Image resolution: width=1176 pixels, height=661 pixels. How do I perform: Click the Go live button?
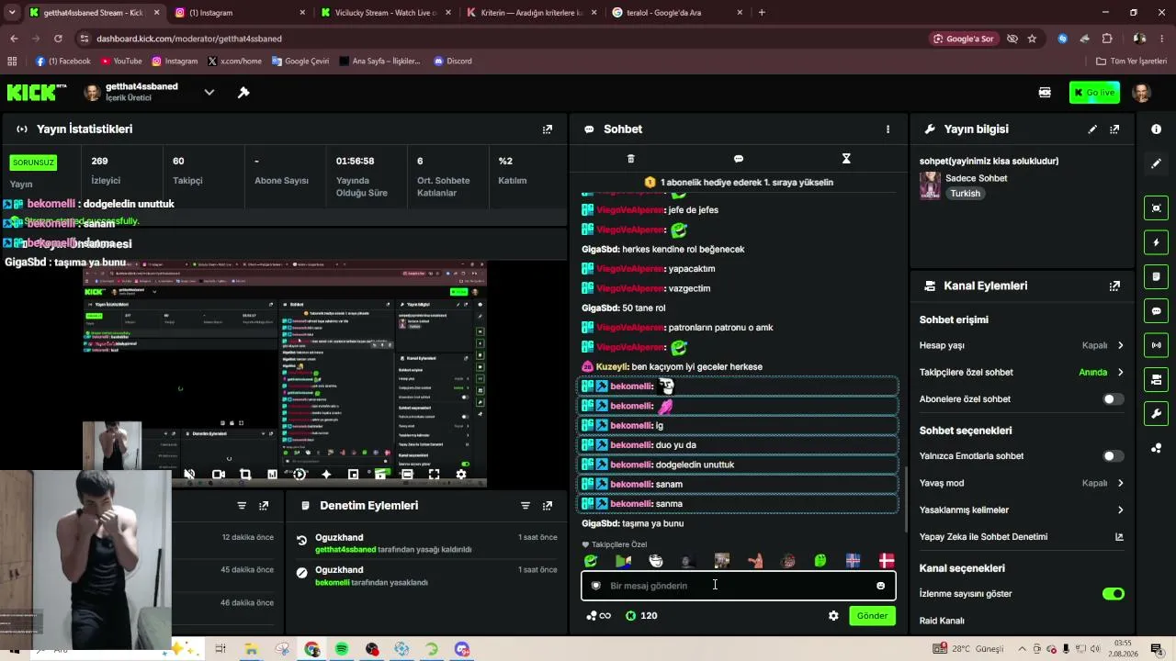point(1094,93)
